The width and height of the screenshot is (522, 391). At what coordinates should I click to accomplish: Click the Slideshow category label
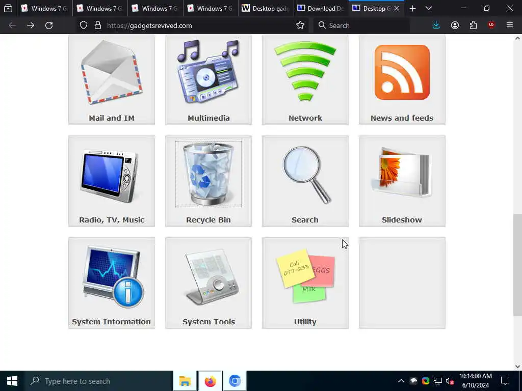pos(402,220)
